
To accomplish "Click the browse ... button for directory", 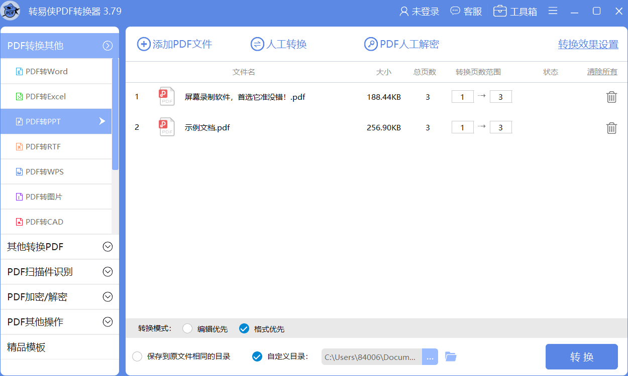I will pos(430,357).
